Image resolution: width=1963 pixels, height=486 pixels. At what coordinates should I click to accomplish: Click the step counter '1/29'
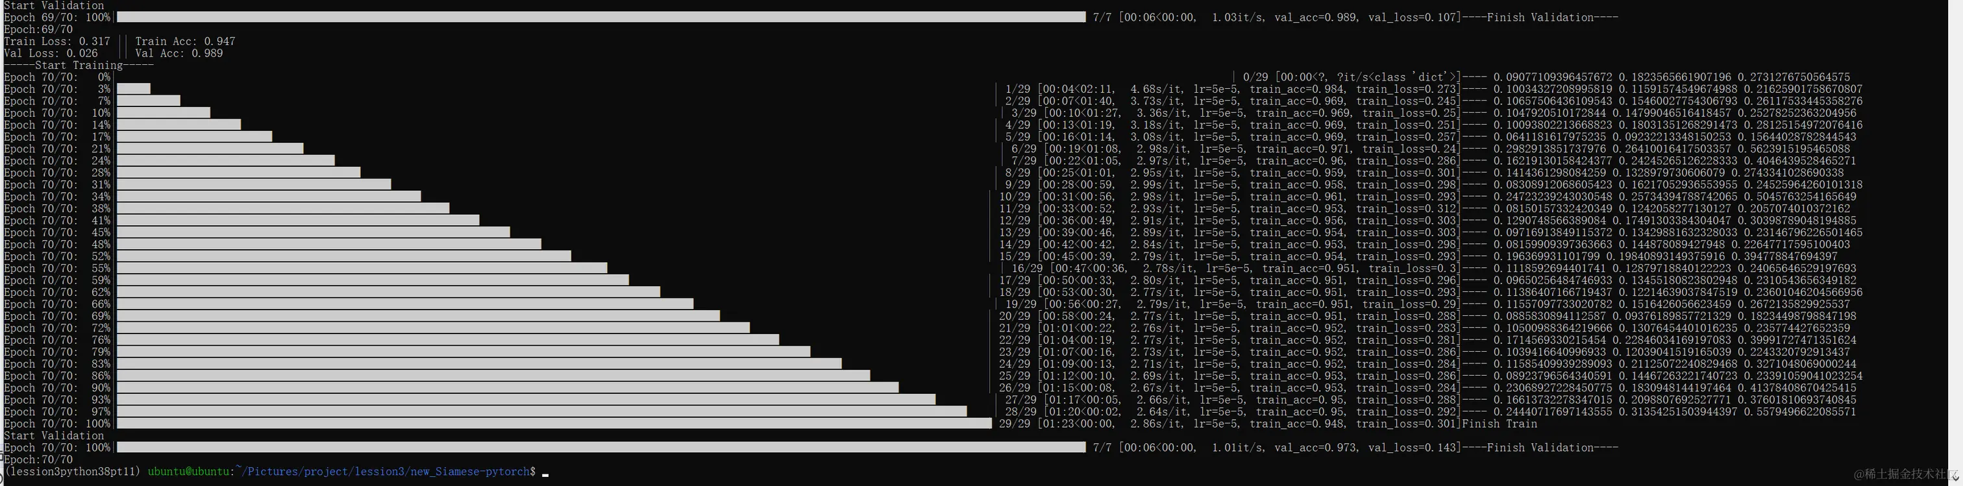(1017, 89)
